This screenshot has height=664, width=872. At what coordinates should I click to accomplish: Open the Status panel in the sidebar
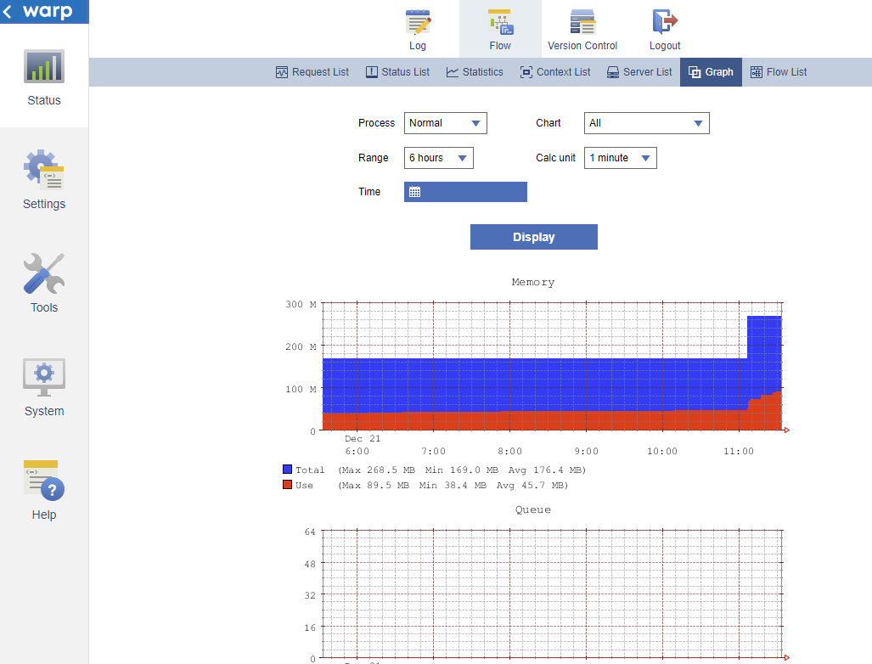[x=43, y=78]
